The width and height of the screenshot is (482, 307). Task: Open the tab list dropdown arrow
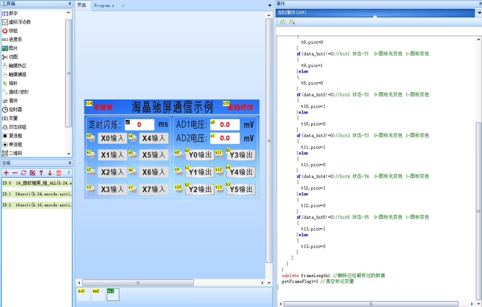[270, 6]
